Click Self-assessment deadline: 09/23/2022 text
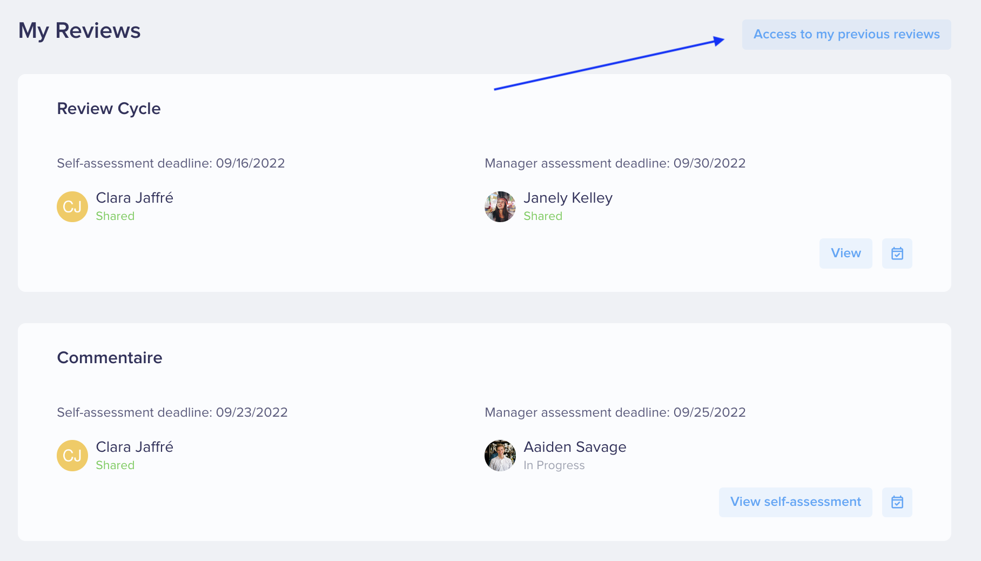981x561 pixels. (x=172, y=412)
